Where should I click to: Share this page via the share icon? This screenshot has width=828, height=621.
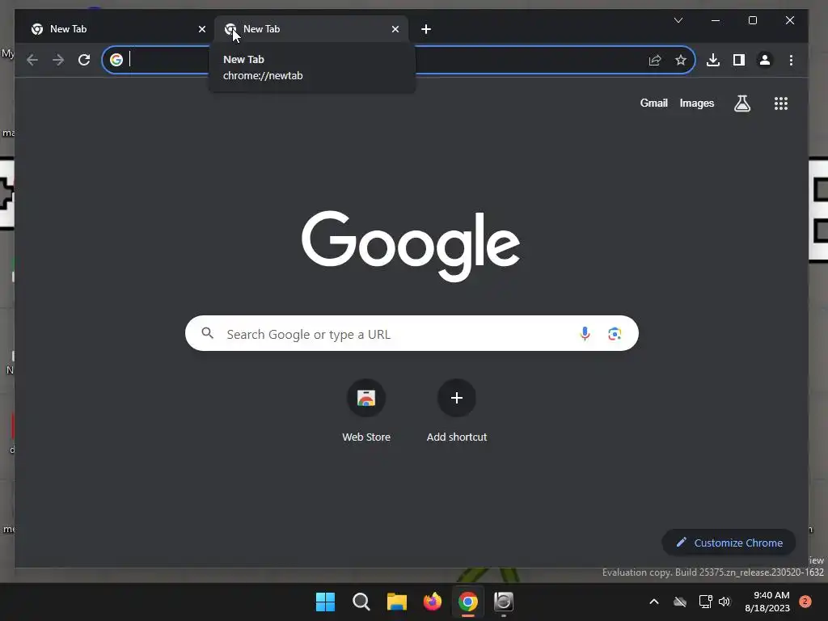tap(655, 60)
